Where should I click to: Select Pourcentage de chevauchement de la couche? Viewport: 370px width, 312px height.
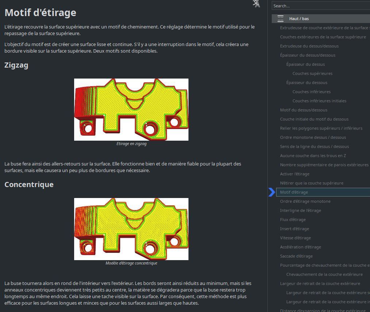(x=325, y=265)
